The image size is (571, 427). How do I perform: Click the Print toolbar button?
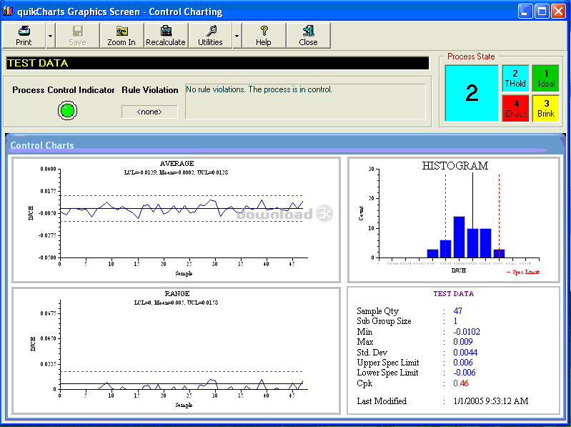tap(24, 35)
